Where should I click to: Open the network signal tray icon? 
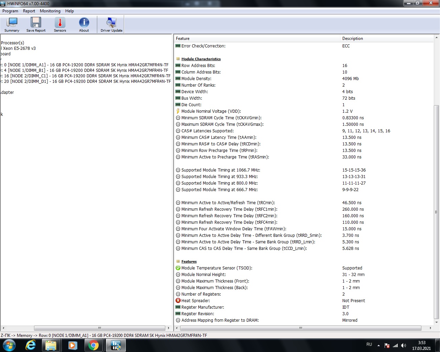(395, 345)
